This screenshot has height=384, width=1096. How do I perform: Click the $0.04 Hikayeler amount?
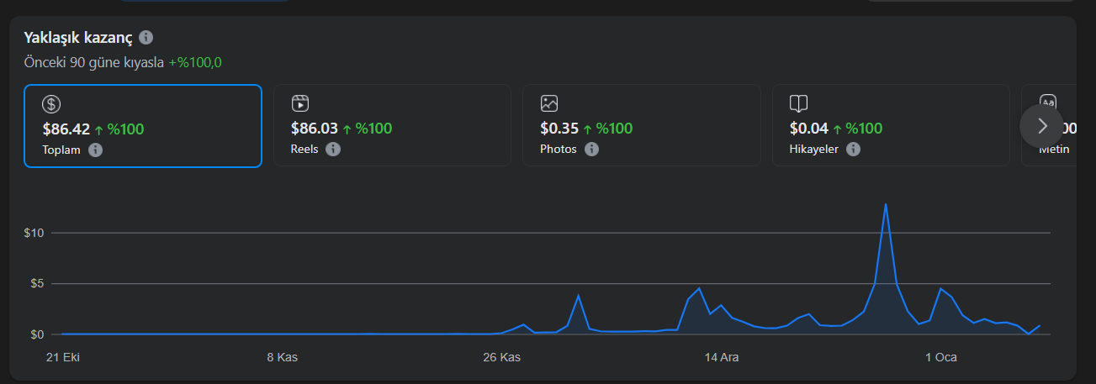click(x=809, y=129)
